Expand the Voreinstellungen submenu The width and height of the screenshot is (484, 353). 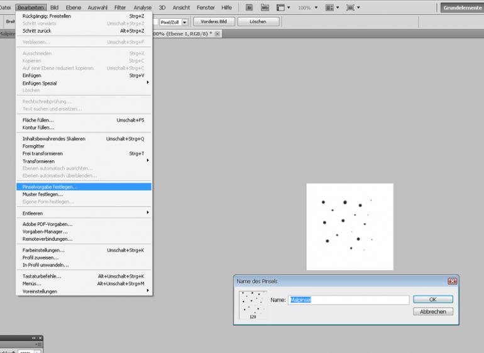pyautogui.click(x=84, y=291)
